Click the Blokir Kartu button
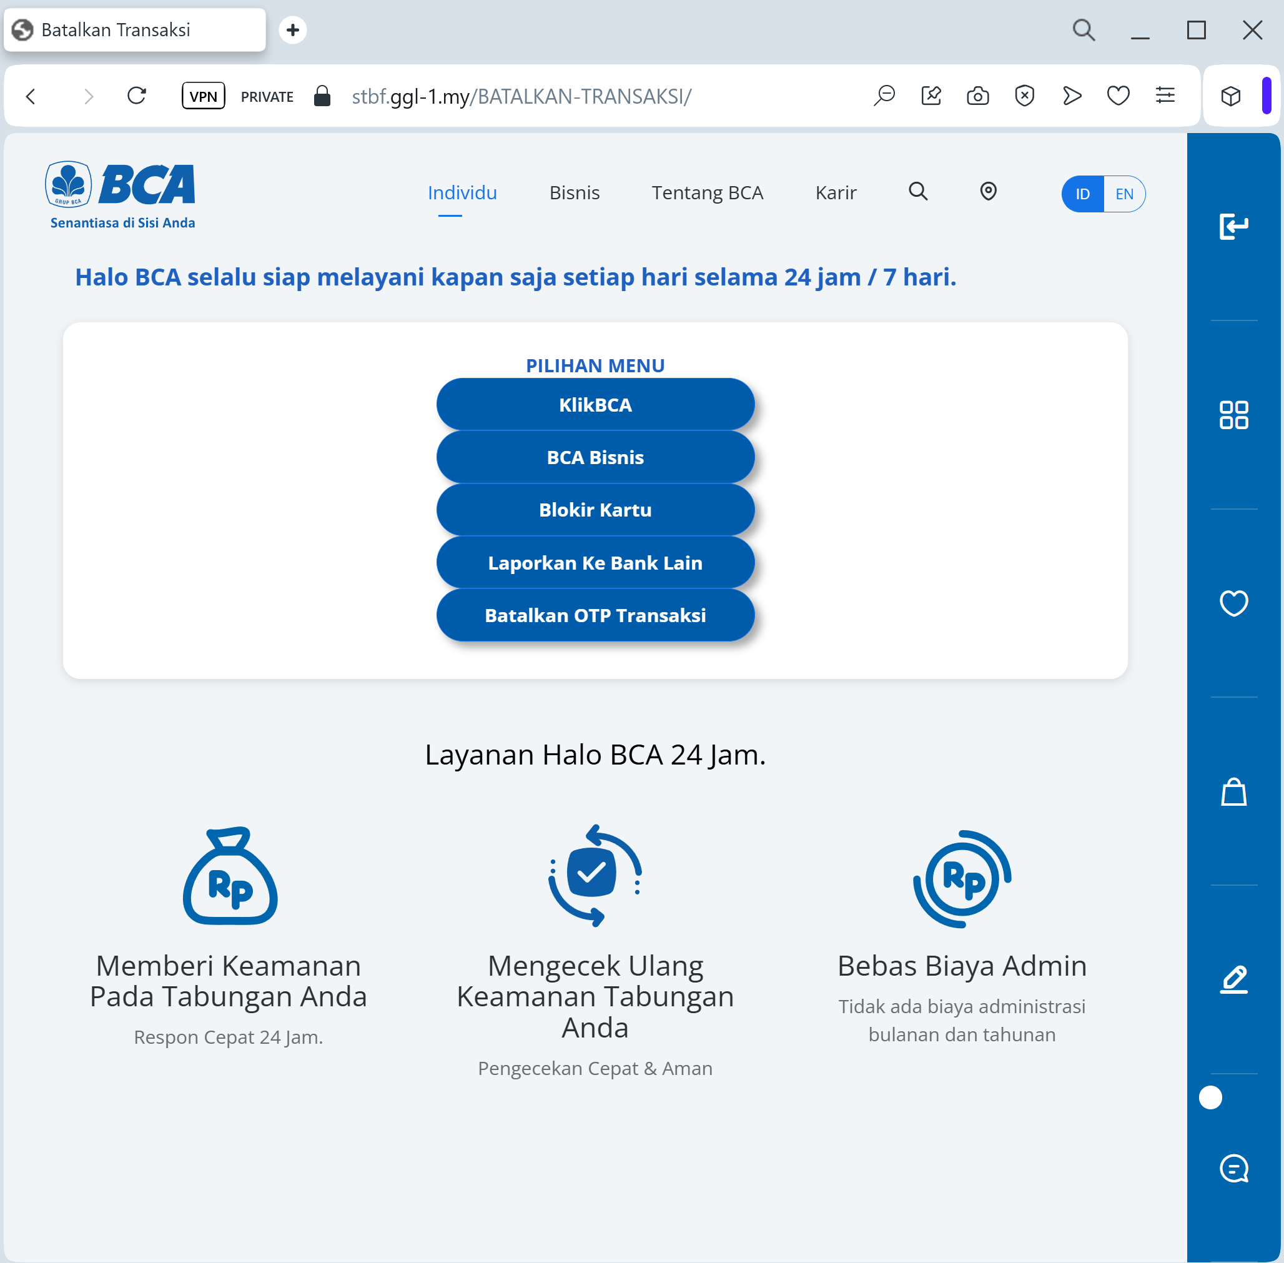Screen dimensions: 1284x1263 (x=595, y=510)
